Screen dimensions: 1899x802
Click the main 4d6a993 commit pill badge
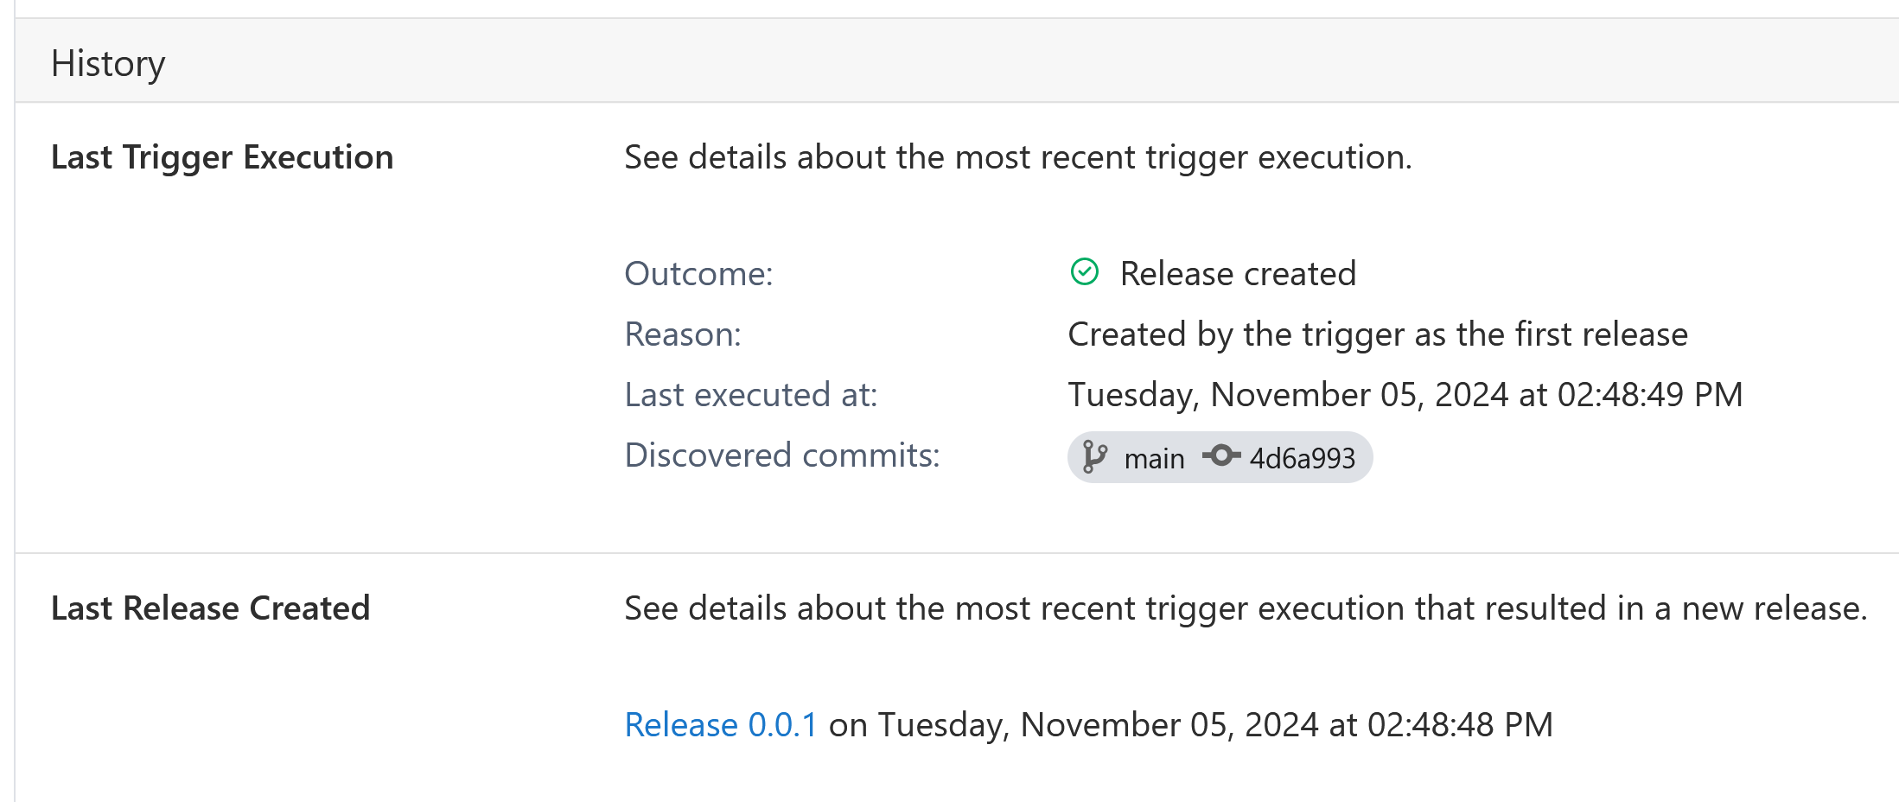[1220, 457]
